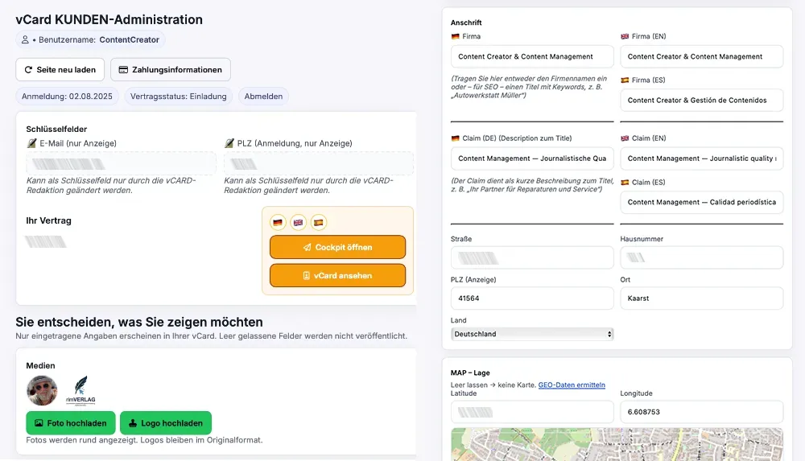Click the Ort field containing Kaarst
This screenshot has height=461, width=805.
[x=701, y=298]
